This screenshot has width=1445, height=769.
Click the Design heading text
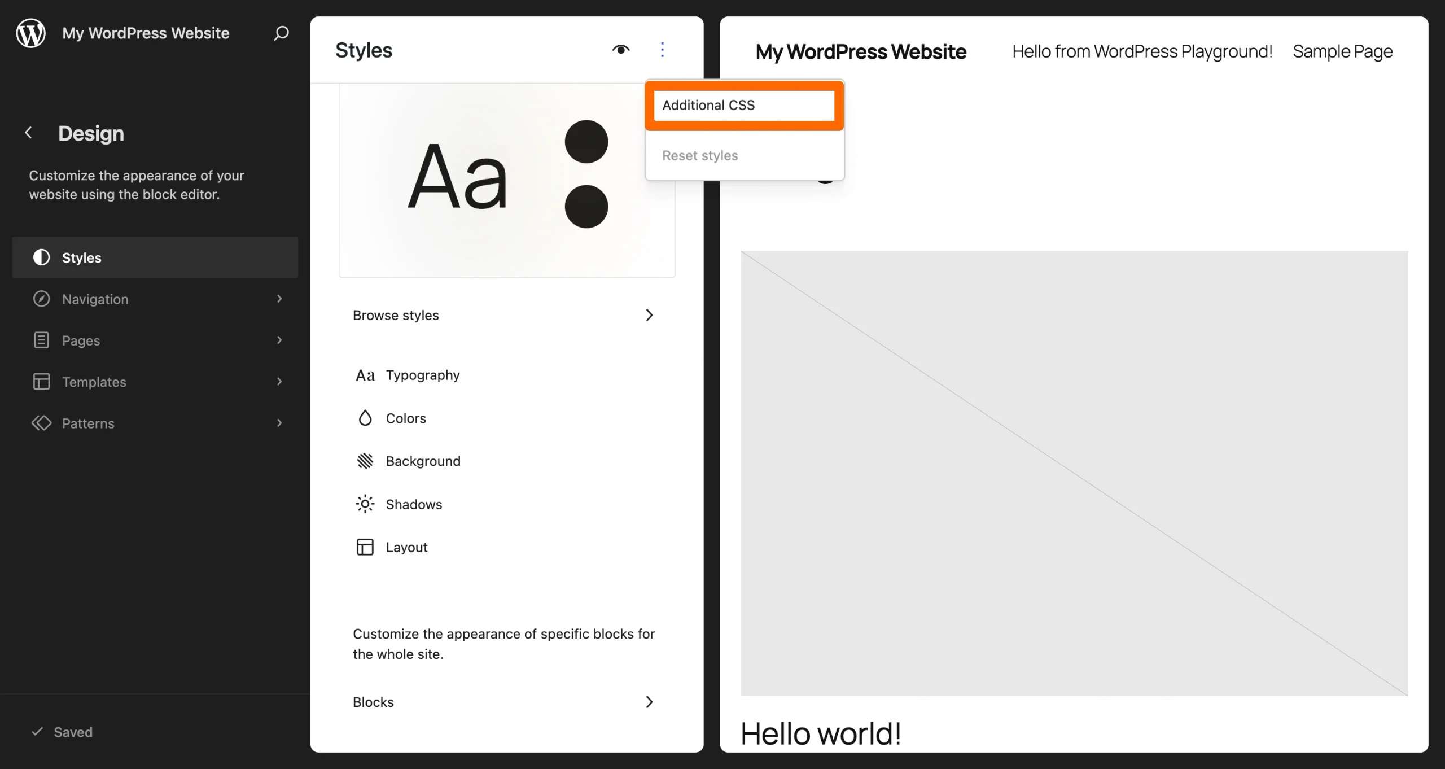[x=91, y=133]
